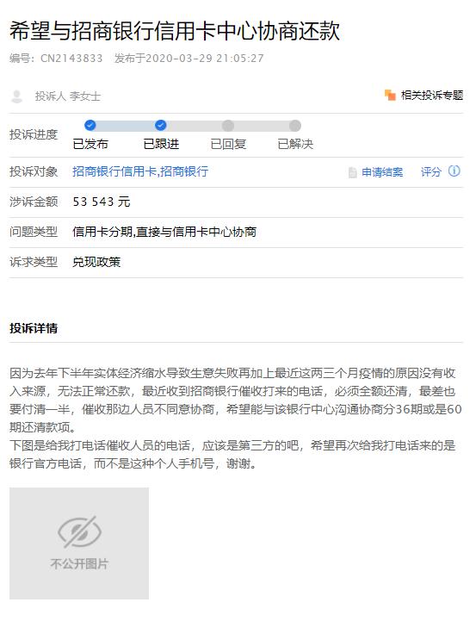The width and height of the screenshot is (476, 621).
Task: Click the 已跟进 checked progress dot
Action: [x=160, y=126]
